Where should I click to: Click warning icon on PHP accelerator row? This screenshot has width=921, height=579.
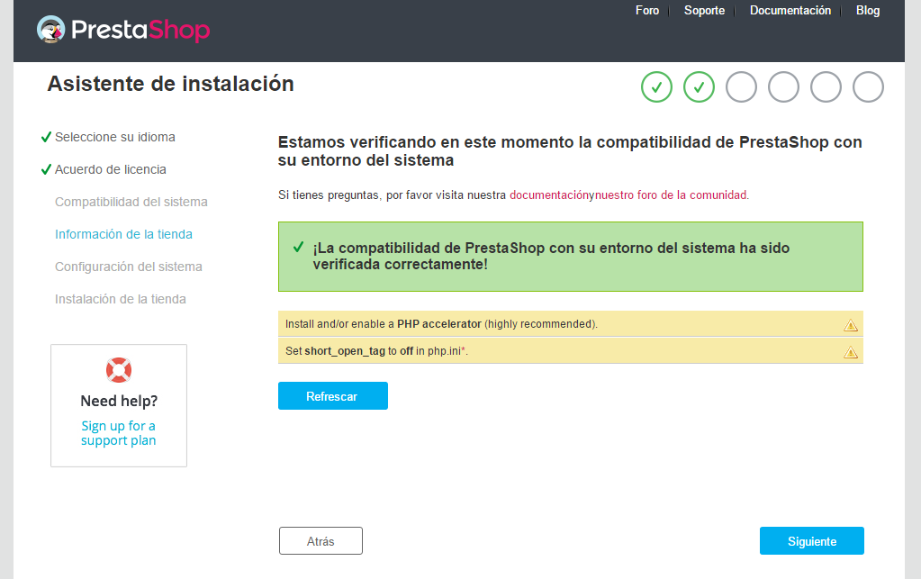851,325
